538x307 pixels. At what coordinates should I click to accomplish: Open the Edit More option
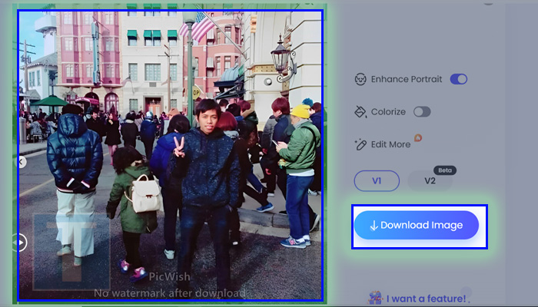click(x=390, y=144)
